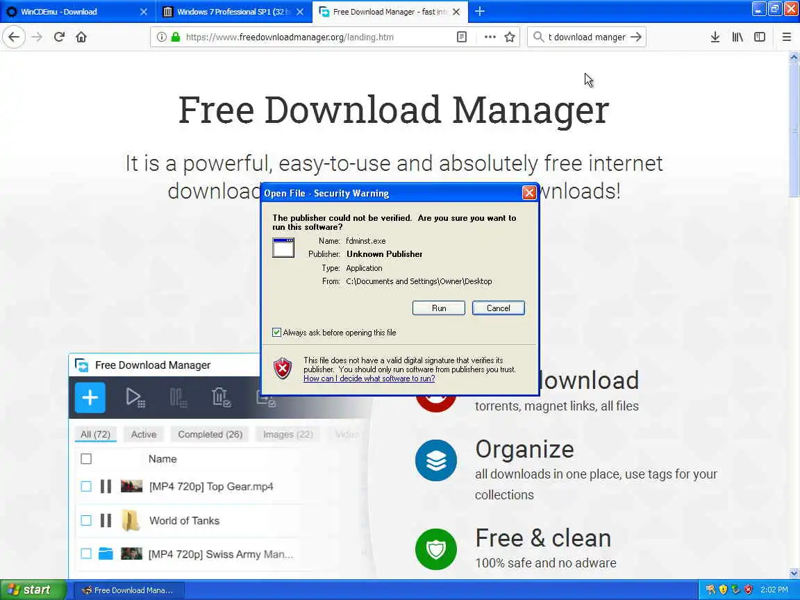Click the yellow shield tray icon
Viewport: 800px width, 600px height.
[x=723, y=590]
